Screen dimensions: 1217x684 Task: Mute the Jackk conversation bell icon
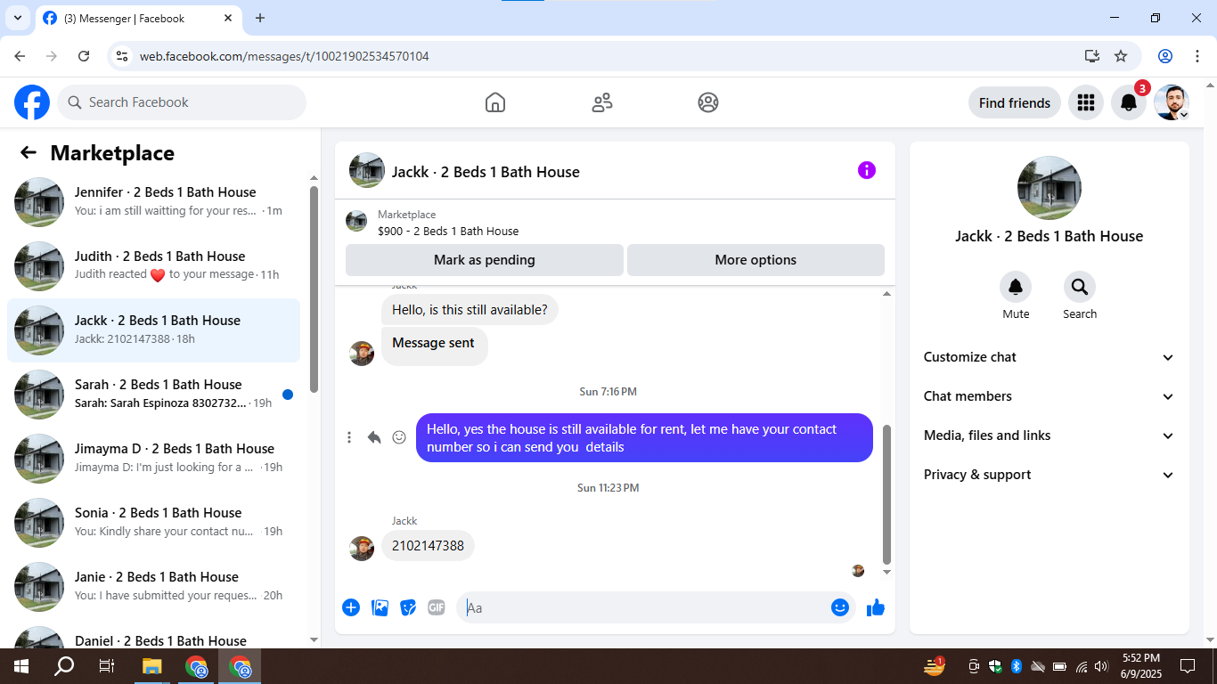point(1016,287)
